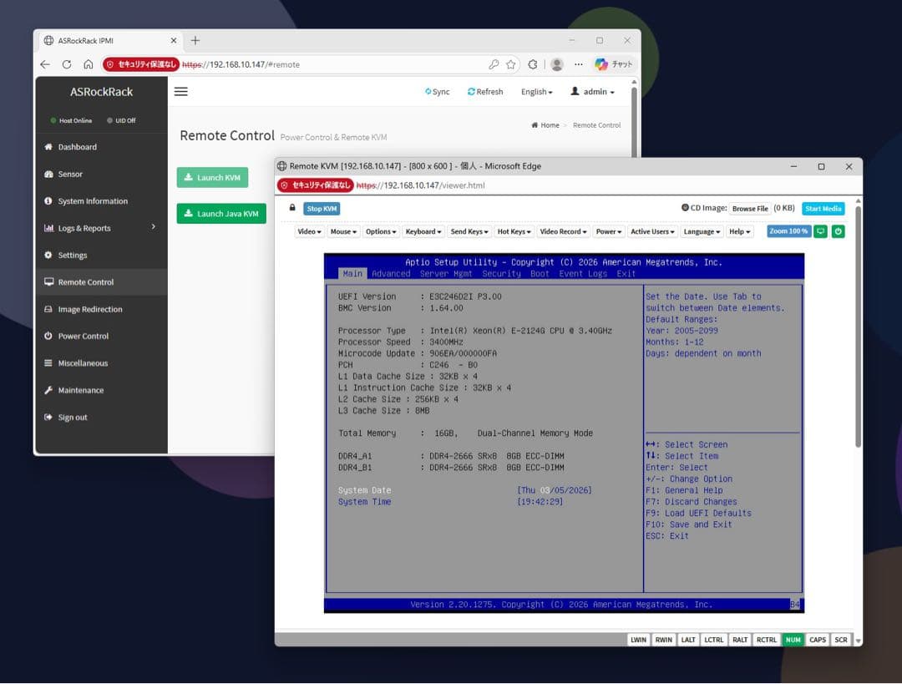Toggle the hamburger sidebar menu
The height and width of the screenshot is (684, 902).
tap(180, 92)
